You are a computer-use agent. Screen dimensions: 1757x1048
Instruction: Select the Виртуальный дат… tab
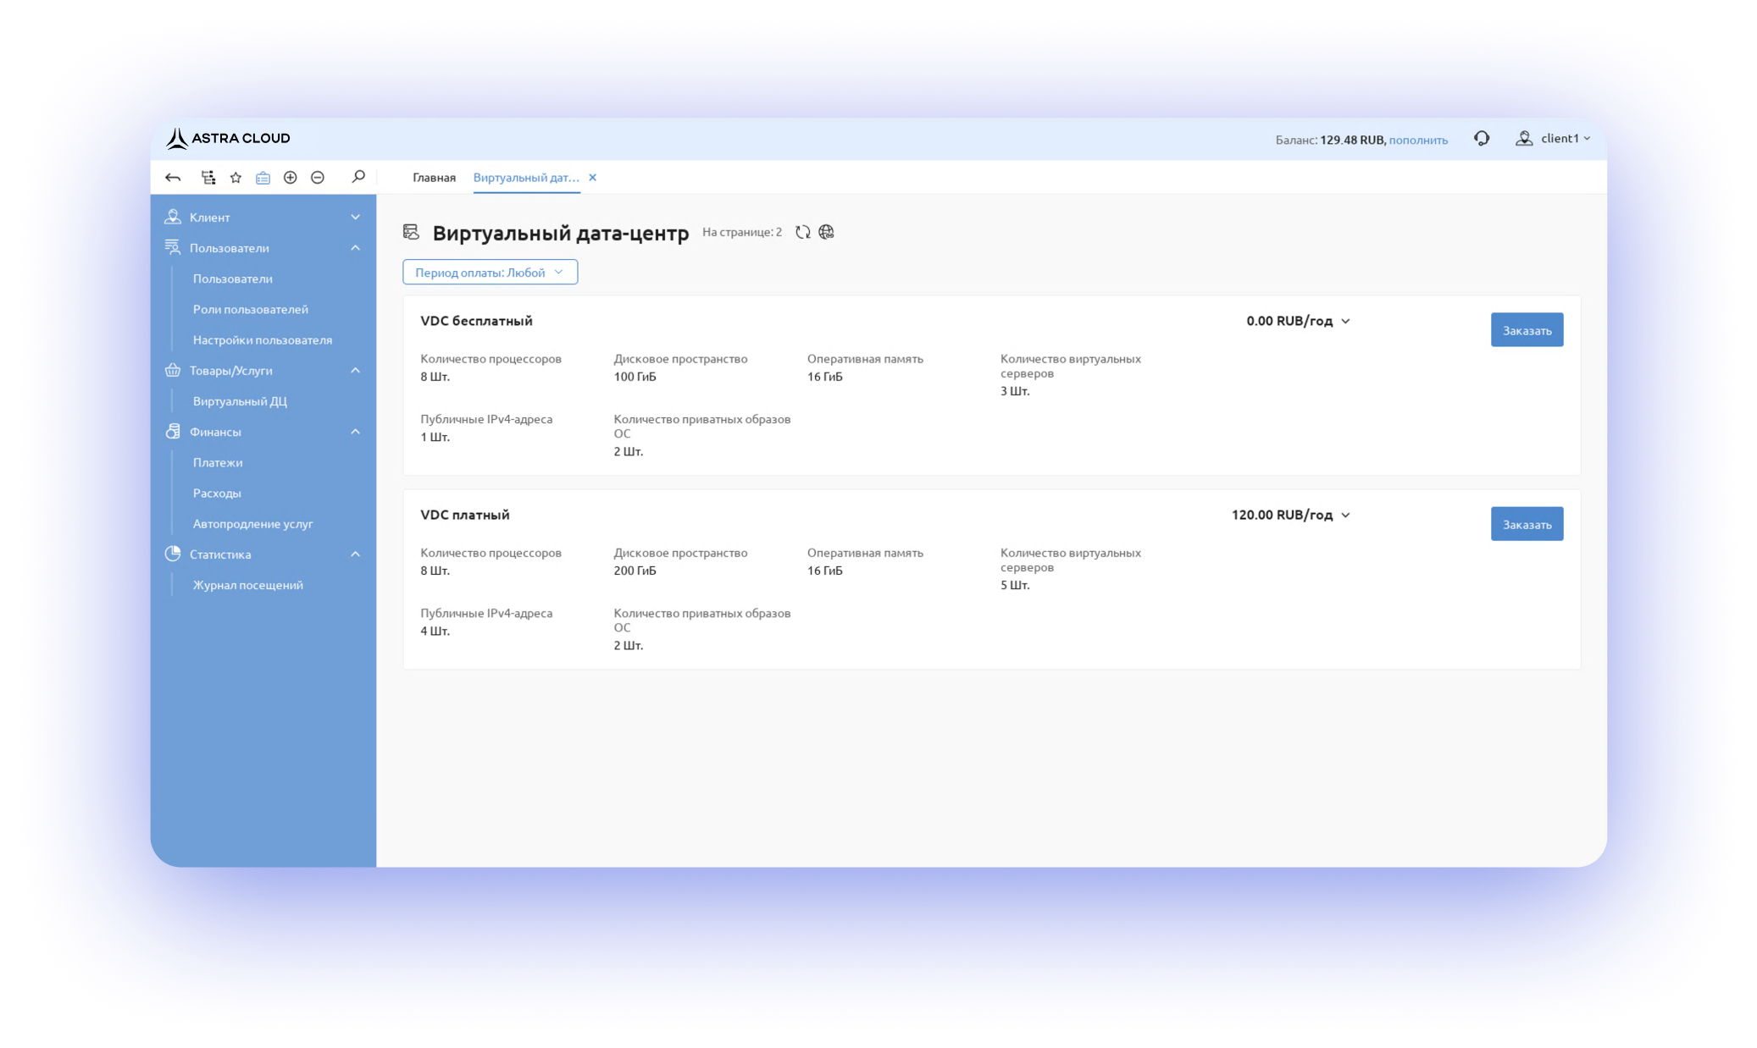click(x=526, y=178)
